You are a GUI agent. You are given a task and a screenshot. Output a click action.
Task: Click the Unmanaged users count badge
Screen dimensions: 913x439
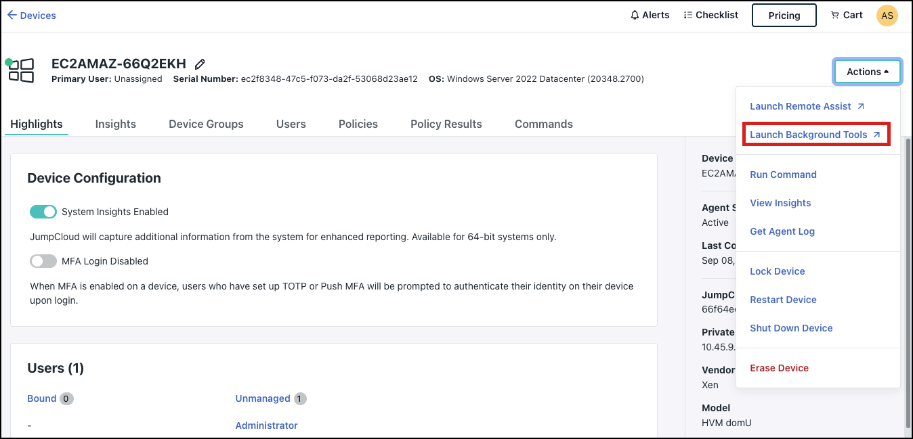(299, 398)
